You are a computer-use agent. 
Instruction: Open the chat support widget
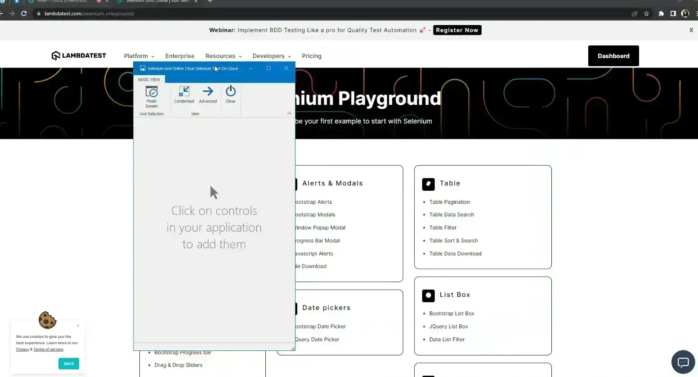point(683,362)
